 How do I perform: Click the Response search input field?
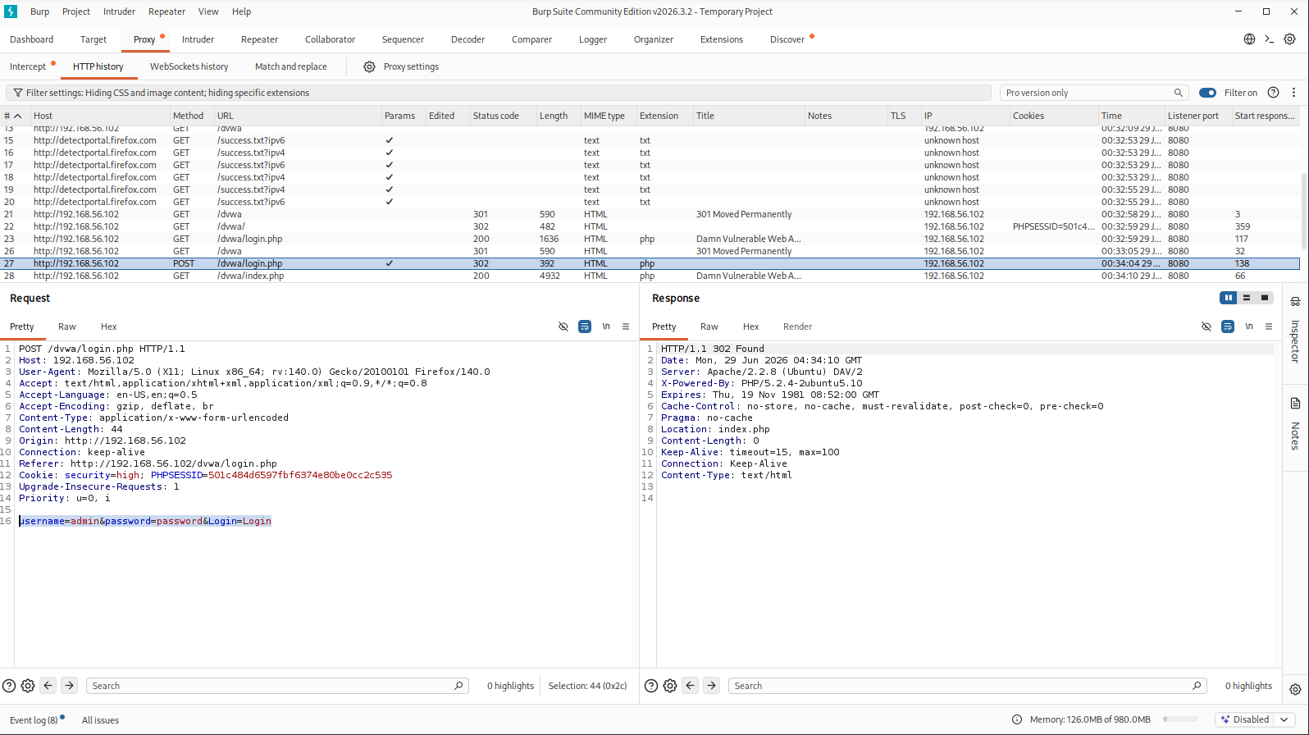tap(968, 686)
